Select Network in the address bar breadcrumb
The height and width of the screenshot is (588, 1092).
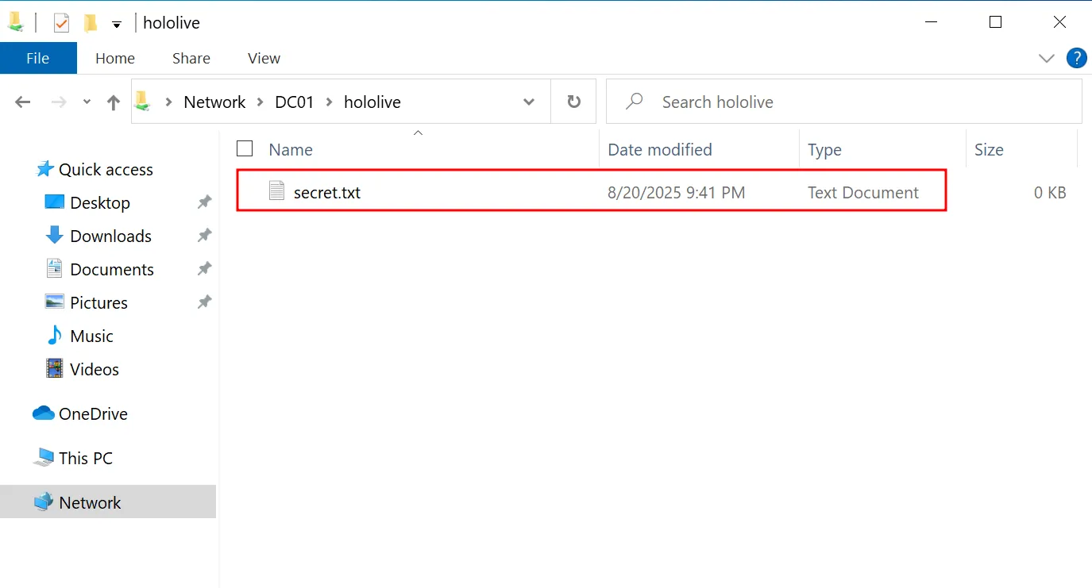(214, 102)
